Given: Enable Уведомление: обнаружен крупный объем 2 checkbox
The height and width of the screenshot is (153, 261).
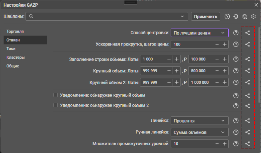Looking at the screenshot, I should (x=56, y=105).
